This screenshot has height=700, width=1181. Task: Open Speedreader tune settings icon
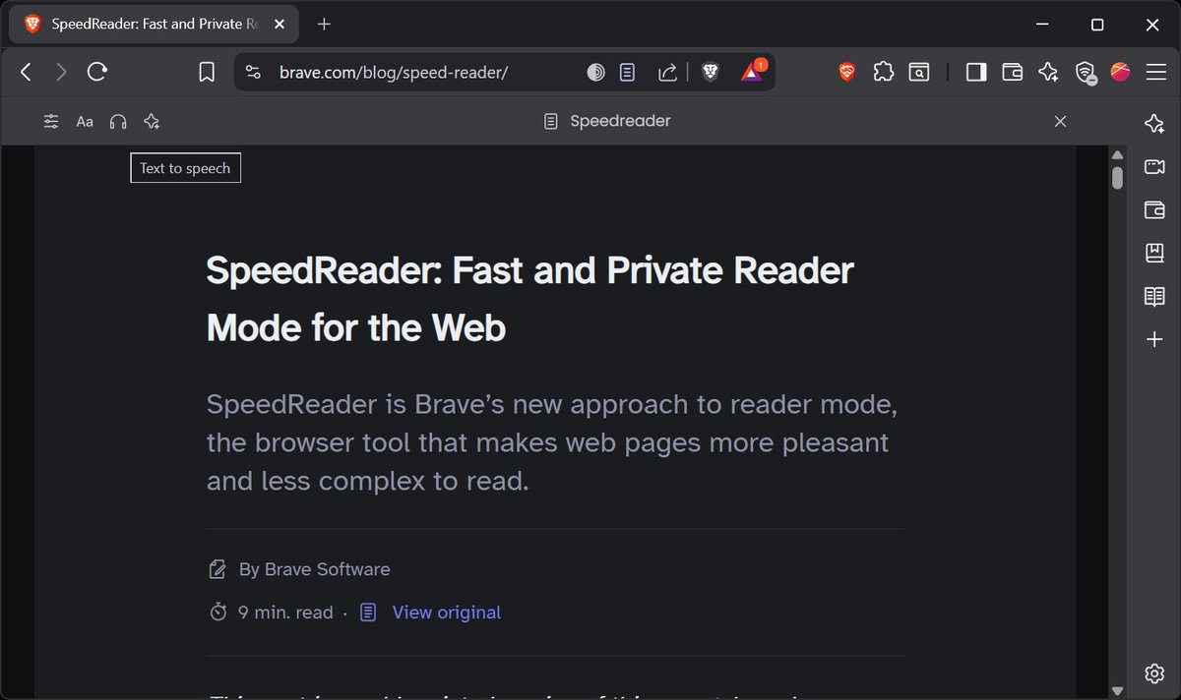[x=51, y=122]
